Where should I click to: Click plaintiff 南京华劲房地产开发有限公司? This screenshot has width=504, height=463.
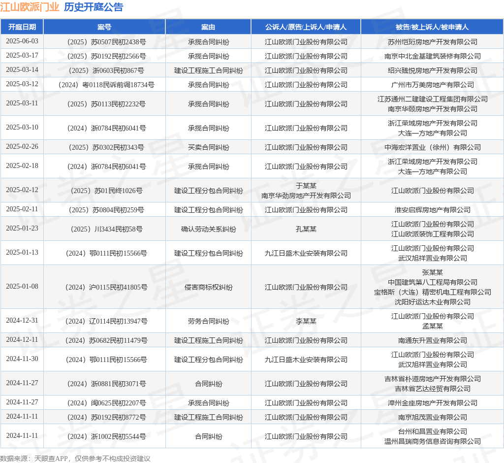coord(306,196)
